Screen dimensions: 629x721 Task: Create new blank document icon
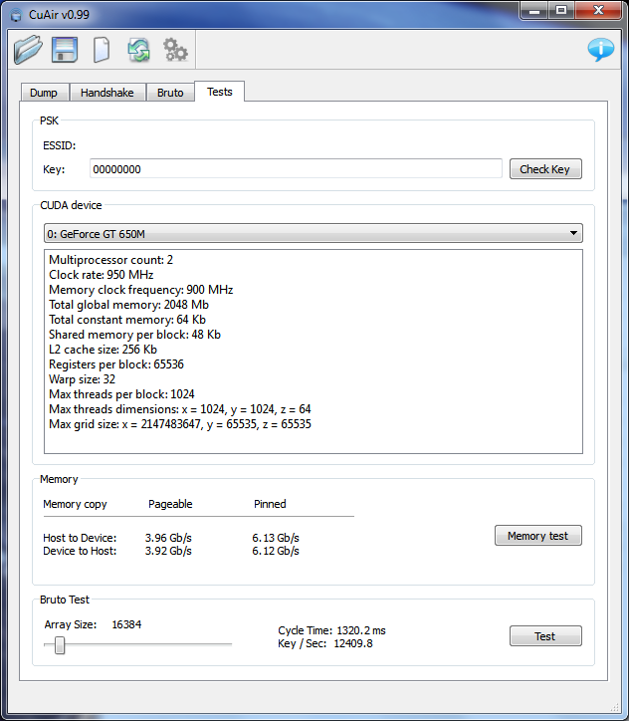click(102, 49)
